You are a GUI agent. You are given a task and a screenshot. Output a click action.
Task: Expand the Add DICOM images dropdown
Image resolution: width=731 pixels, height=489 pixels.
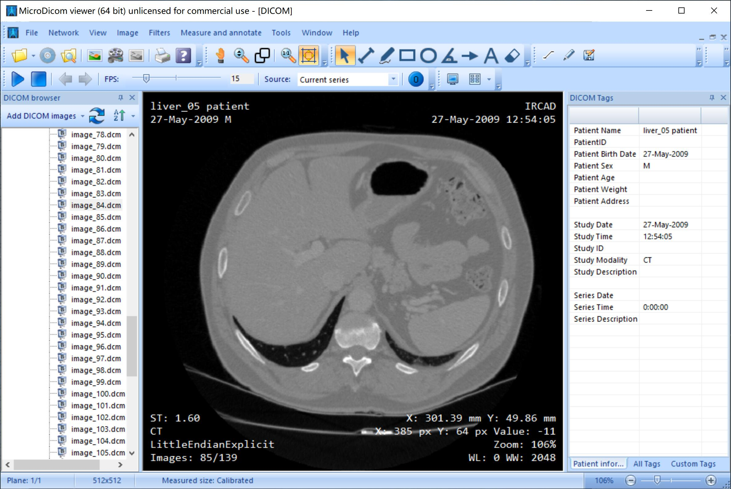click(82, 116)
